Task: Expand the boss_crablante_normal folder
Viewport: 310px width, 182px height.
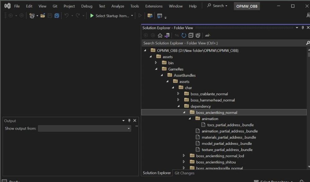Action: tap(178, 94)
